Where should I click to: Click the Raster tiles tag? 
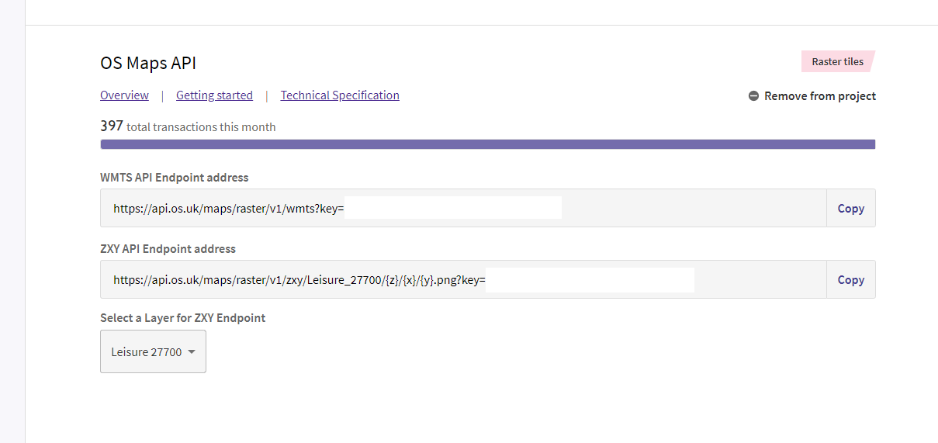(x=838, y=61)
